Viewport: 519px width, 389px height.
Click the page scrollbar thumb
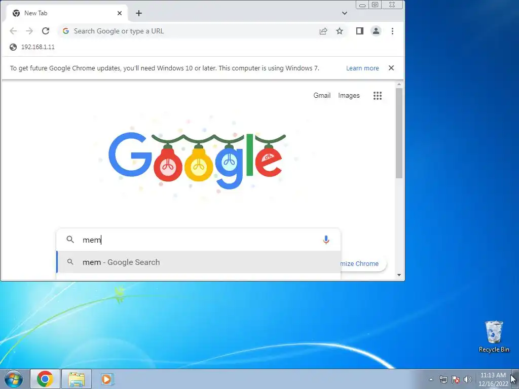399,133
